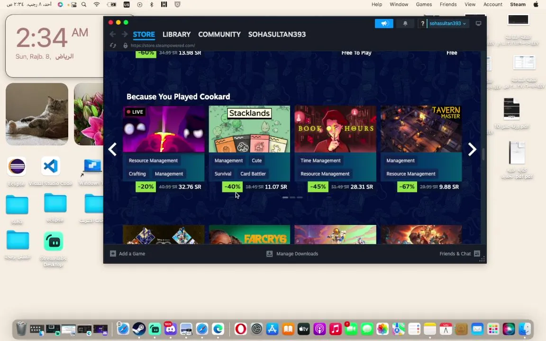Click the Steam announcements megaphone button
Viewport: 546px width, 341px height.
pyautogui.click(x=384, y=23)
